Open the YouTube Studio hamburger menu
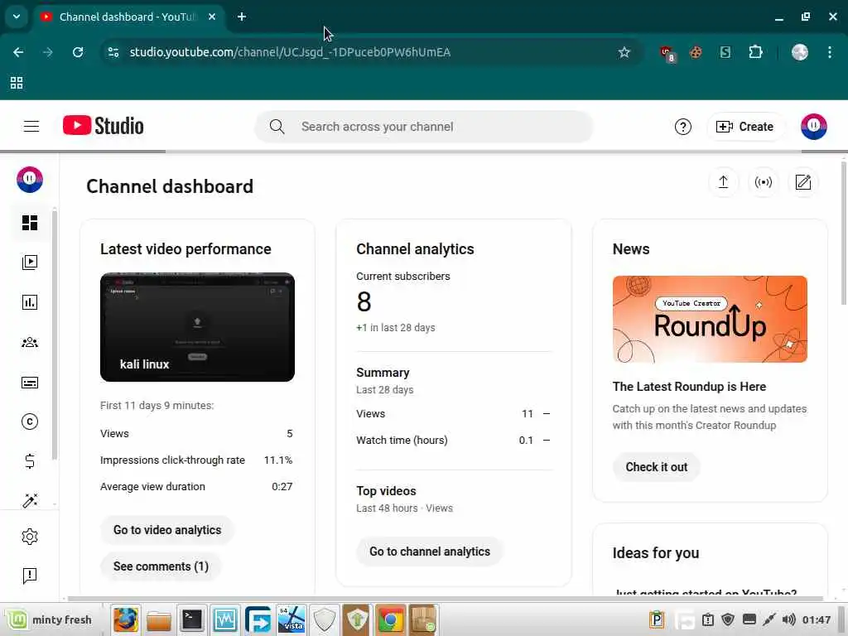The width and height of the screenshot is (848, 636). (x=31, y=127)
